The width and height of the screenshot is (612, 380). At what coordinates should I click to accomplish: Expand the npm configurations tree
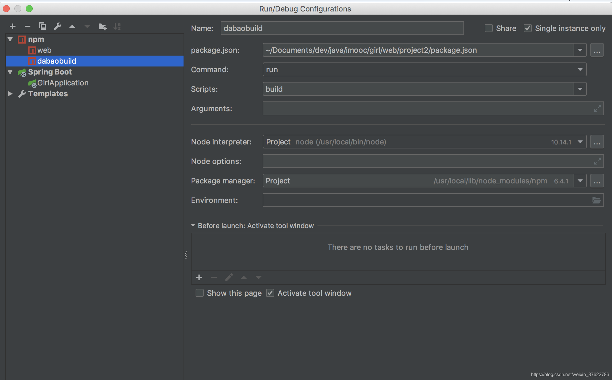click(x=10, y=39)
